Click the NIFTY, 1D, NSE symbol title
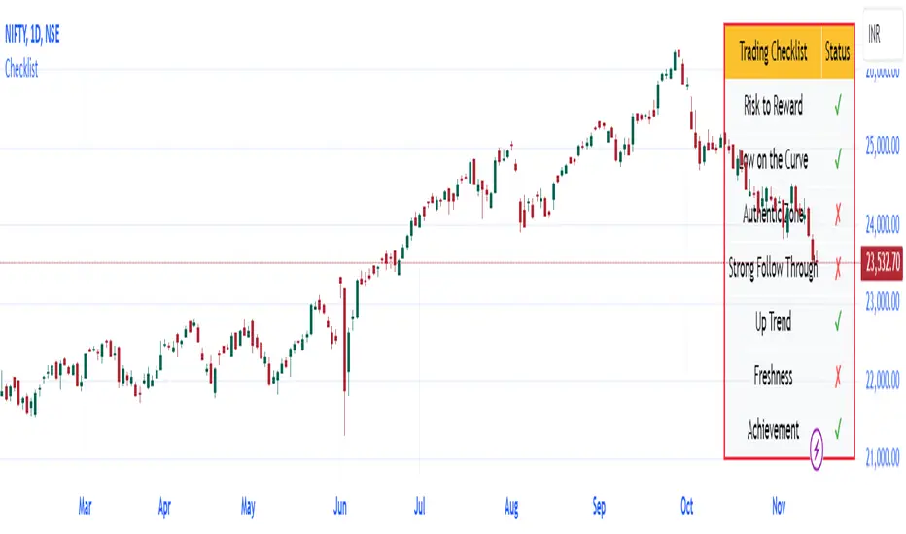906x534 pixels. (x=45, y=48)
